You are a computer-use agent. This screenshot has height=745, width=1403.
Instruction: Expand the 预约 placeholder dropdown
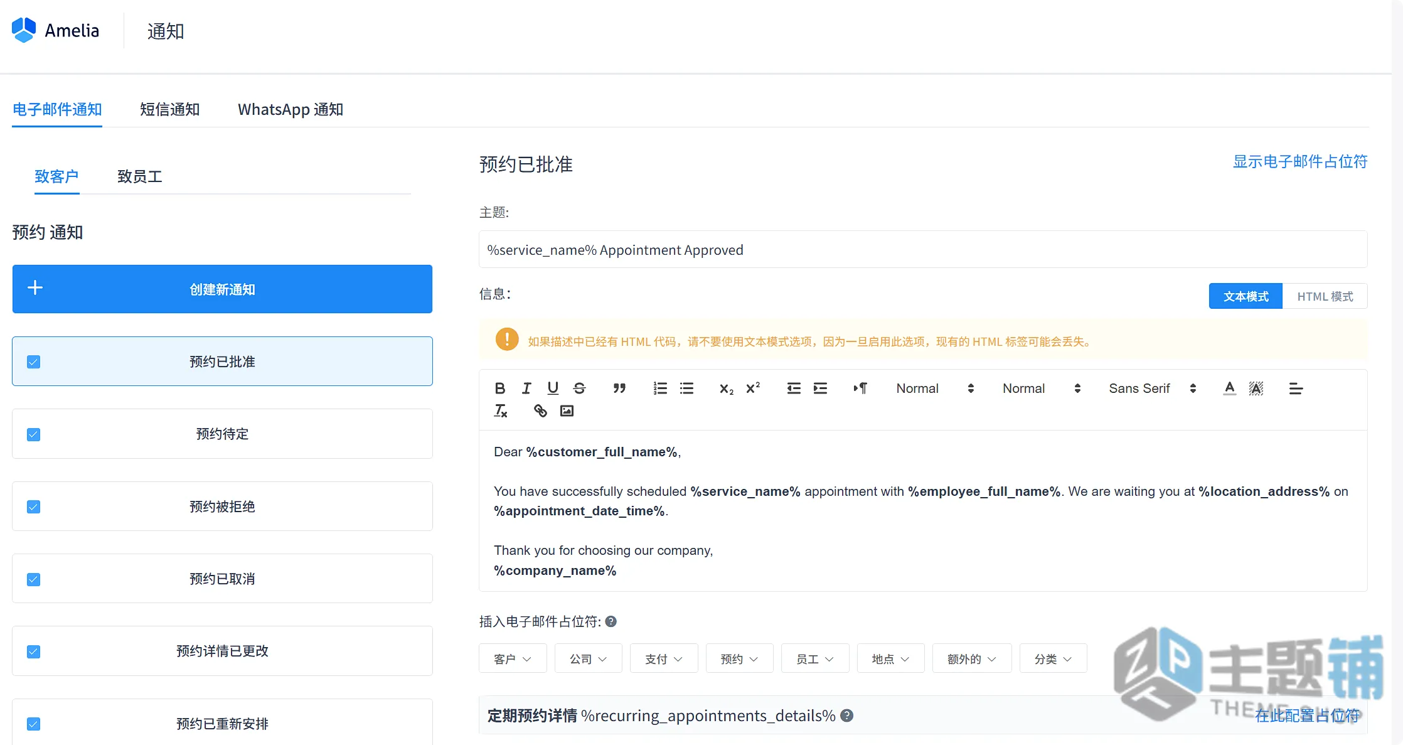pos(739,658)
